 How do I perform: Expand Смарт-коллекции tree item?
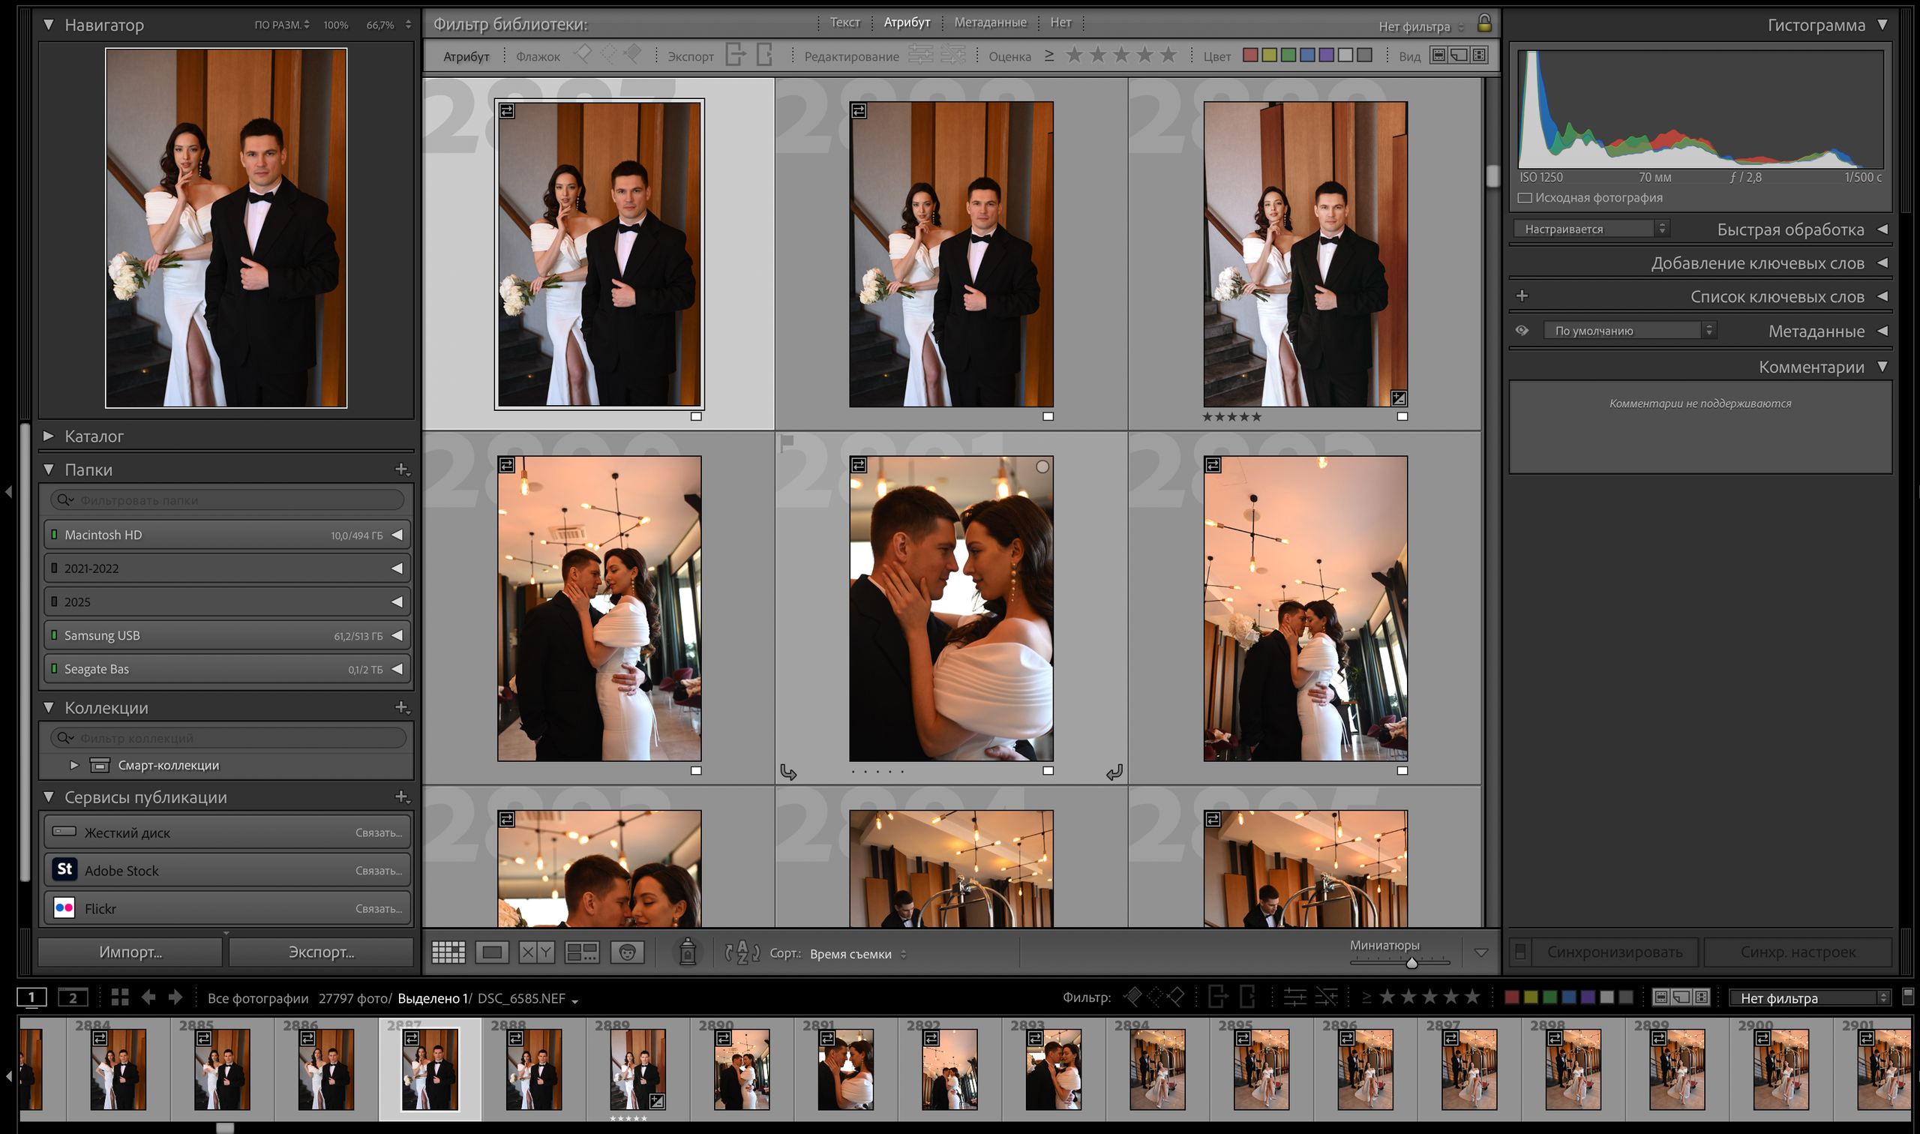point(74,765)
